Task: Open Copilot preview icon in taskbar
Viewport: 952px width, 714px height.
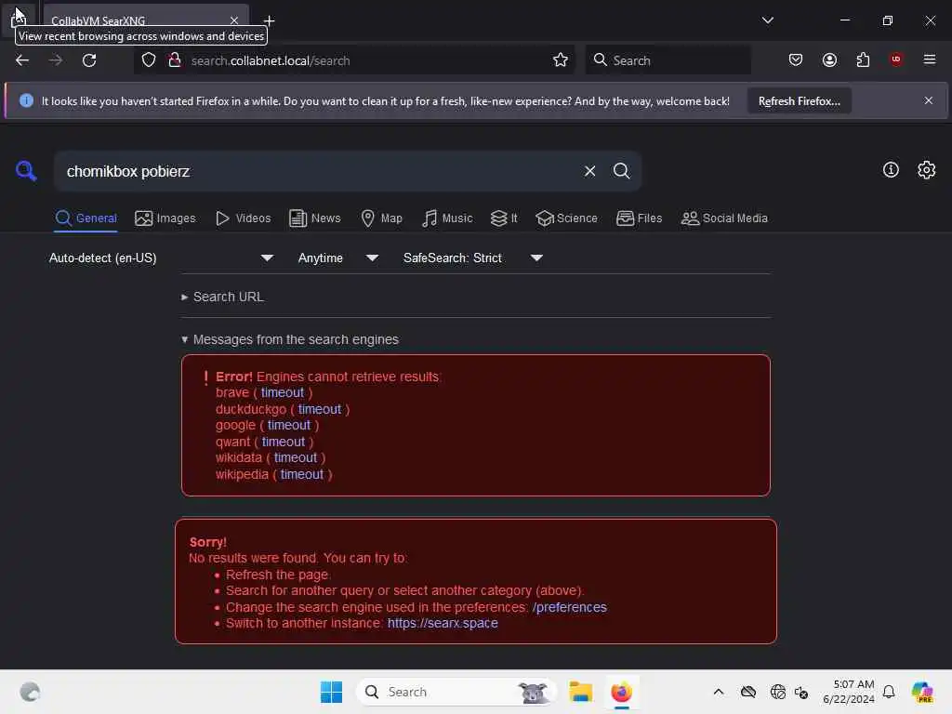Action: pyautogui.click(x=921, y=692)
